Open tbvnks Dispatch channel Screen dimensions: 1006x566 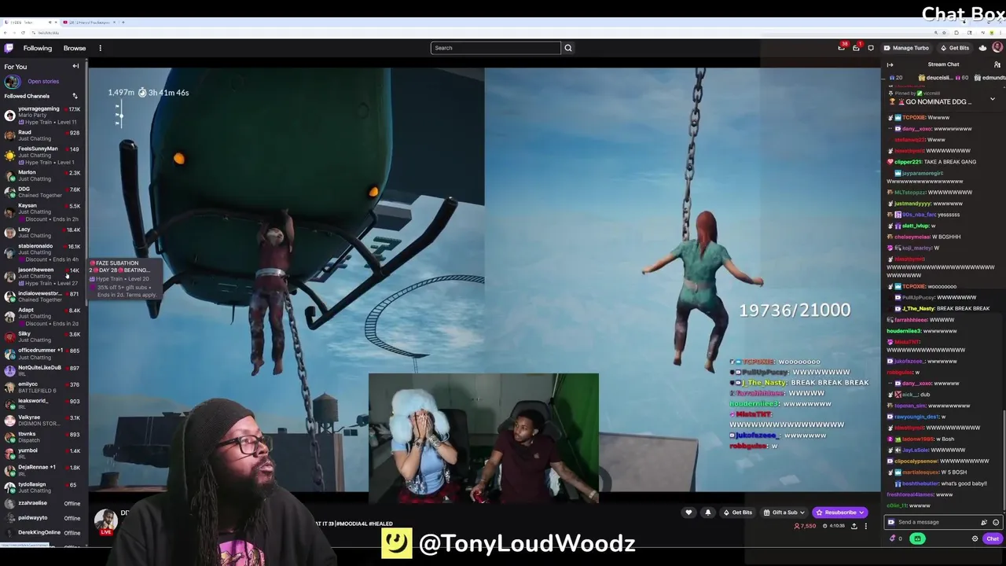42,437
